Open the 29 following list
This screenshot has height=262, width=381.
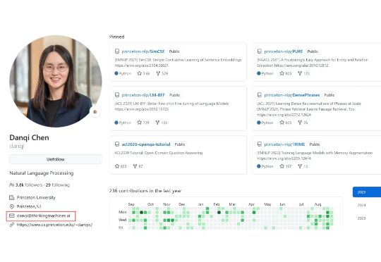(x=58, y=185)
